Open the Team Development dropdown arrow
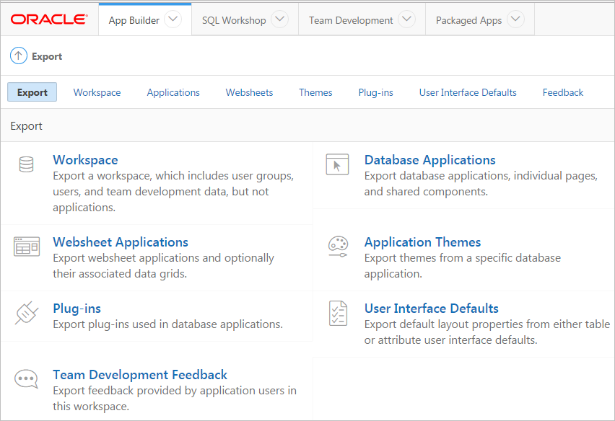 point(407,19)
